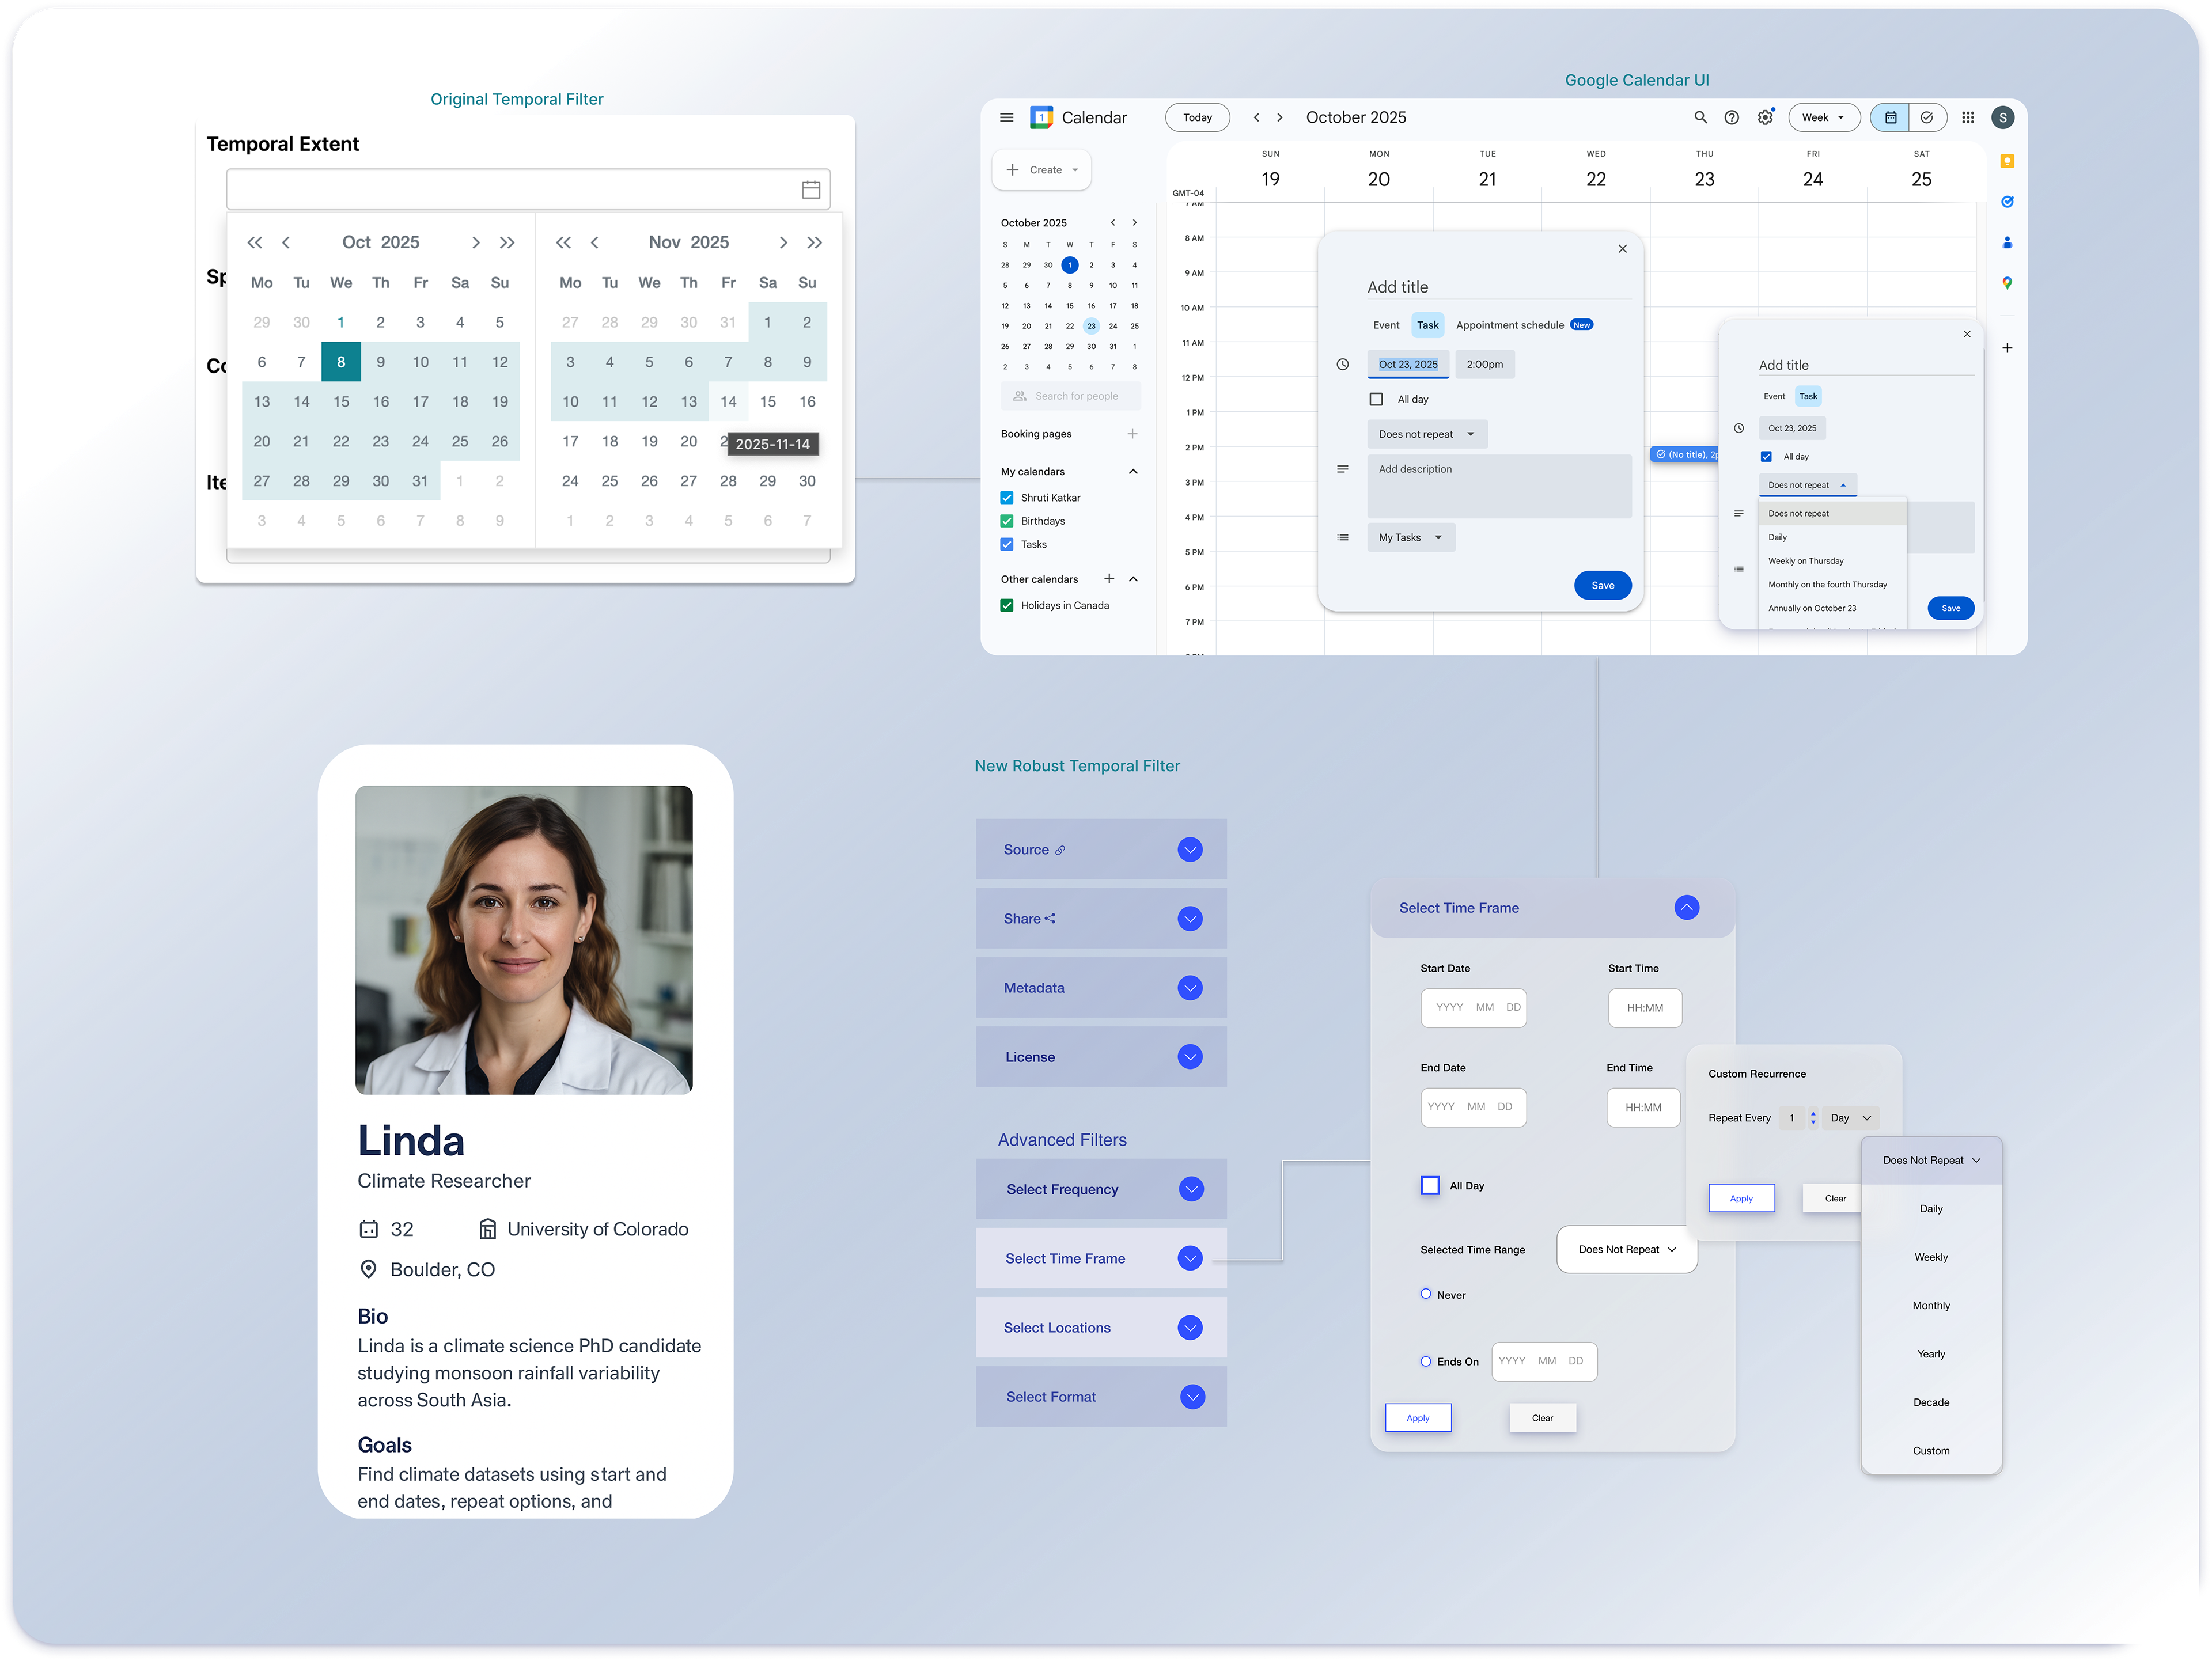Select the Ends On radio button
This screenshot has height=1661, width=2212.
(1425, 1361)
